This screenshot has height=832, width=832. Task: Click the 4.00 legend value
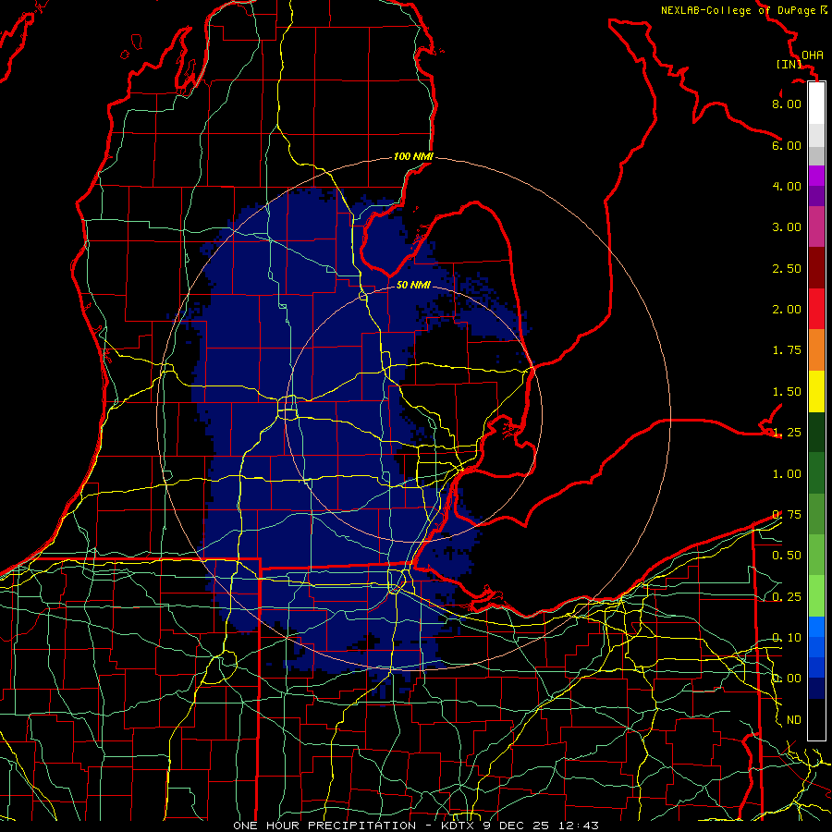787,186
